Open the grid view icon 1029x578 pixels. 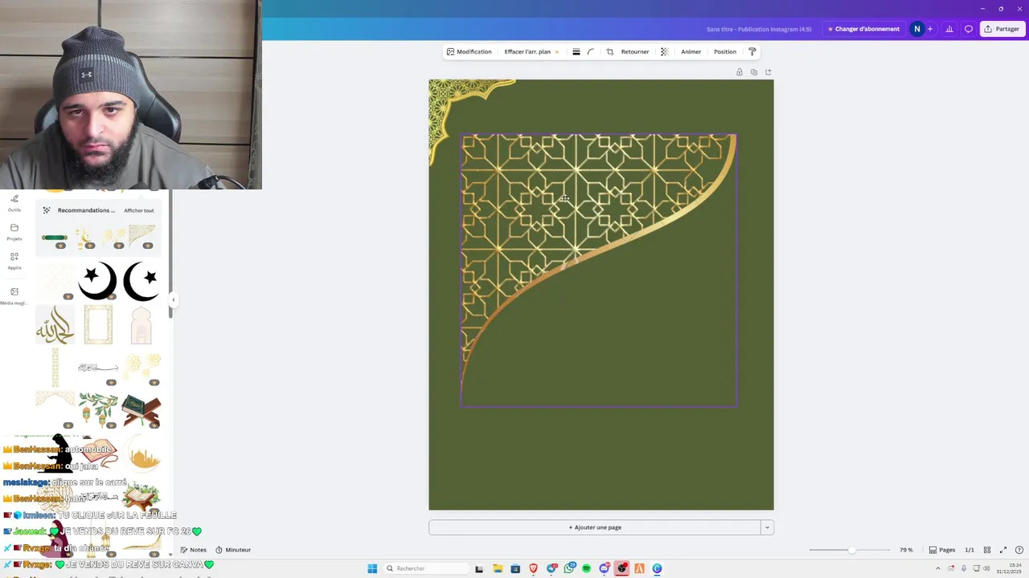coord(987,550)
